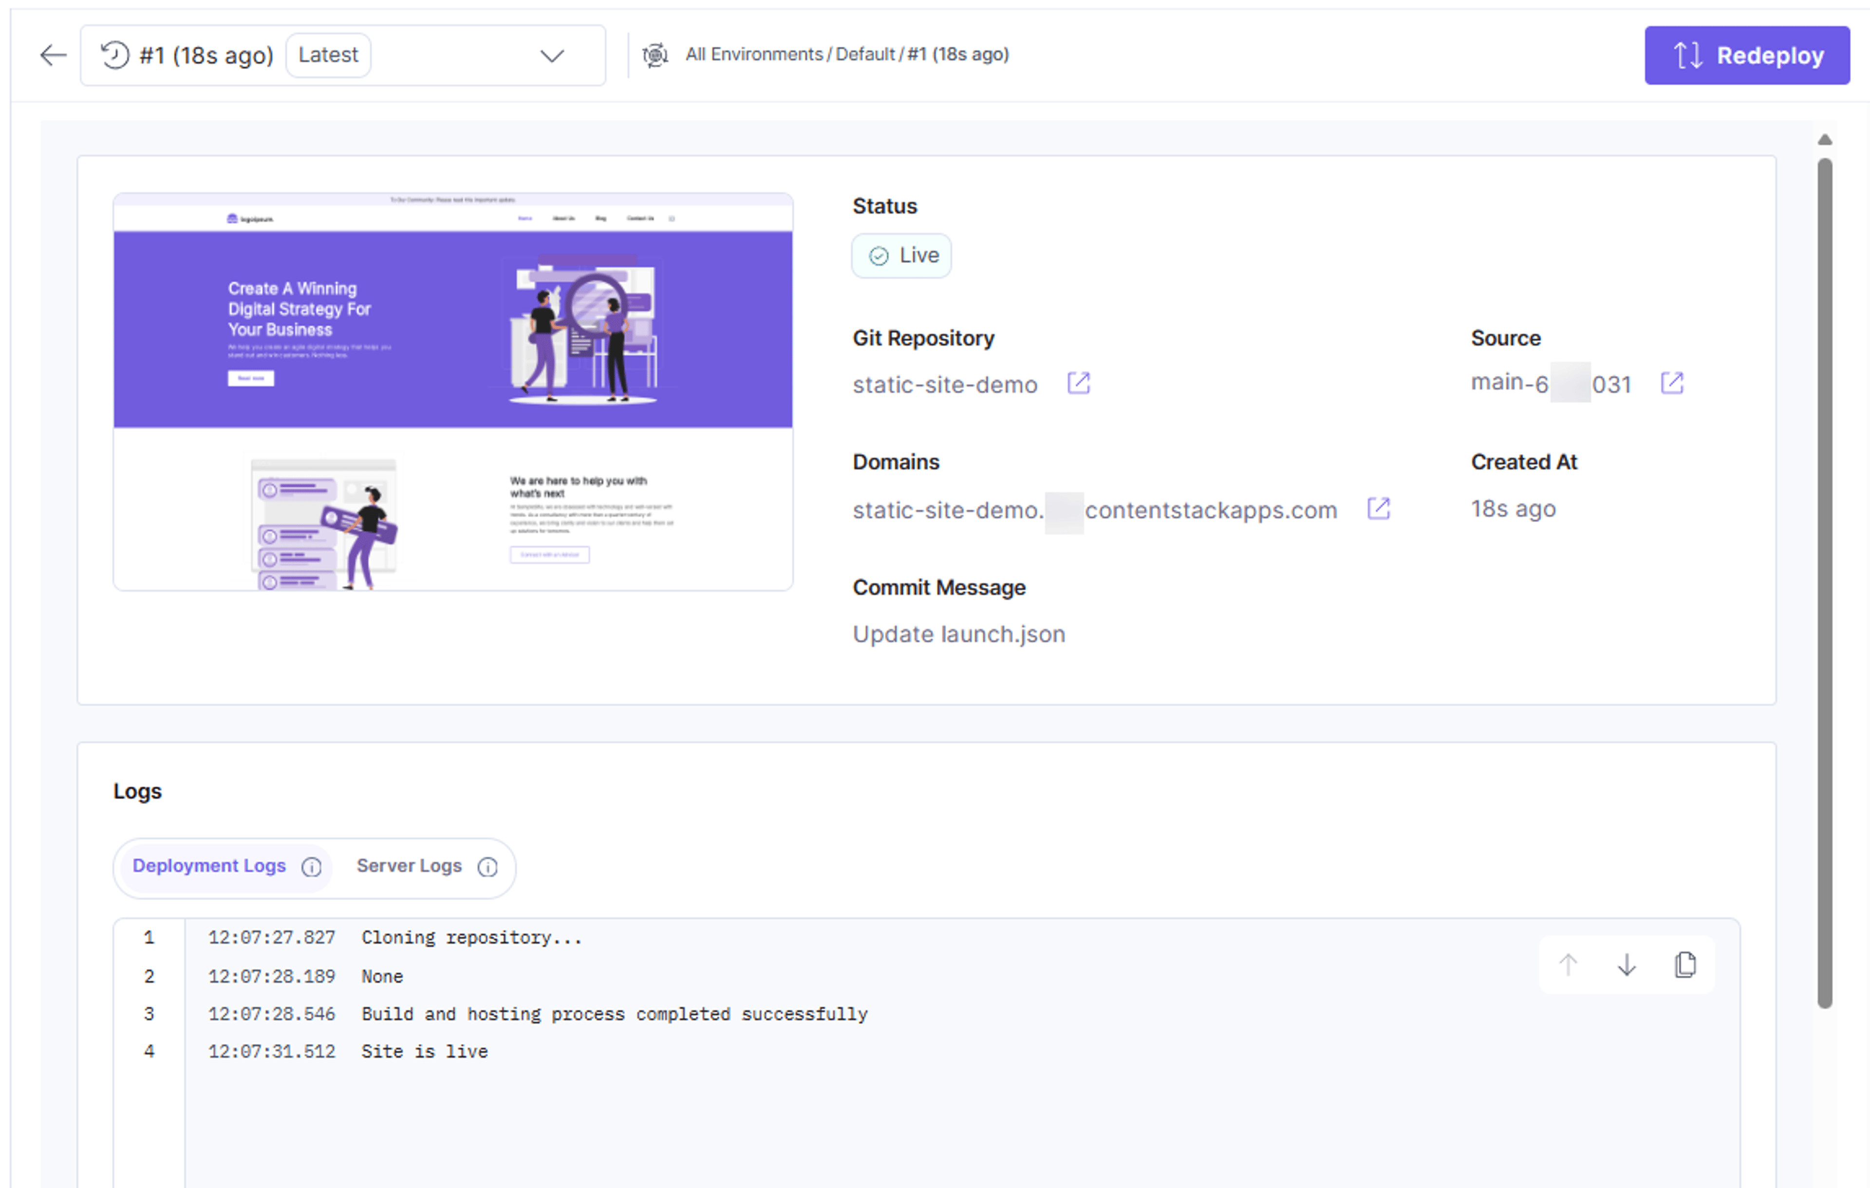Image resolution: width=1870 pixels, height=1188 pixels.
Task: Go back using the left arrow icon
Action: [x=53, y=55]
